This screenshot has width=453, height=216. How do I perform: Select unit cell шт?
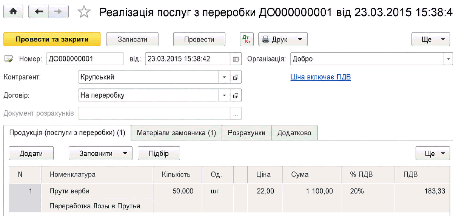(218, 191)
